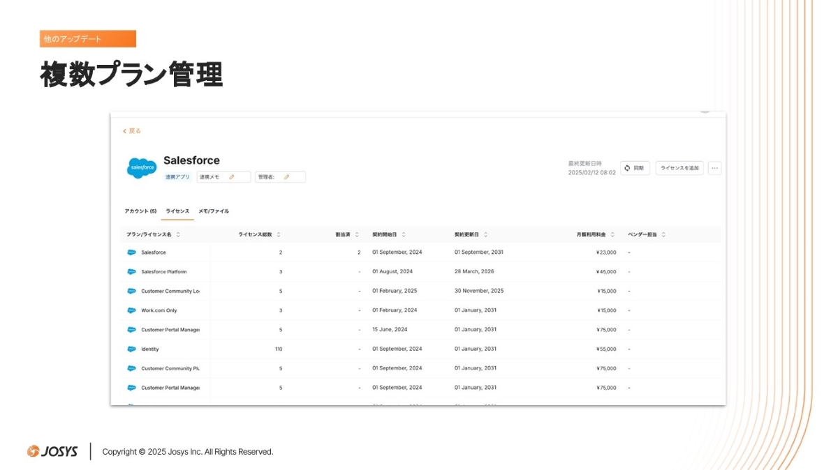Select the ライセンス tab
The image size is (838, 470).
177,211
